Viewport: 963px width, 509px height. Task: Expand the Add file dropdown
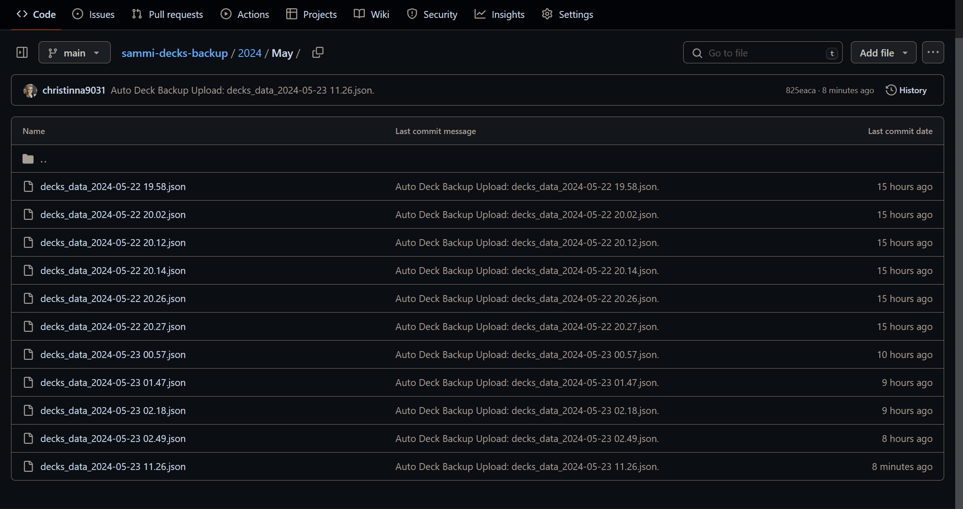coord(883,52)
